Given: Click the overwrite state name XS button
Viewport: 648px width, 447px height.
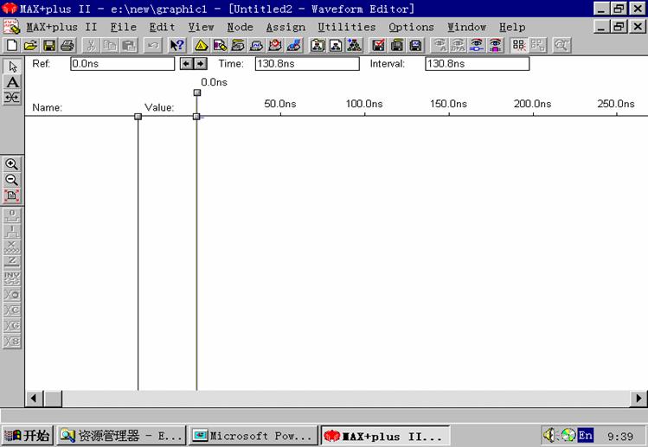Looking at the screenshot, I should click(x=12, y=342).
